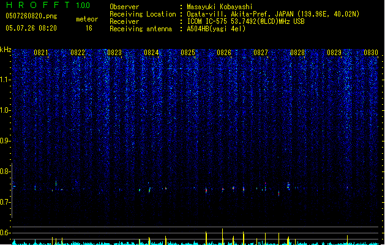
Task: Click the 0.8 kHz axis label
Action: pyautogui.click(x=6, y=171)
